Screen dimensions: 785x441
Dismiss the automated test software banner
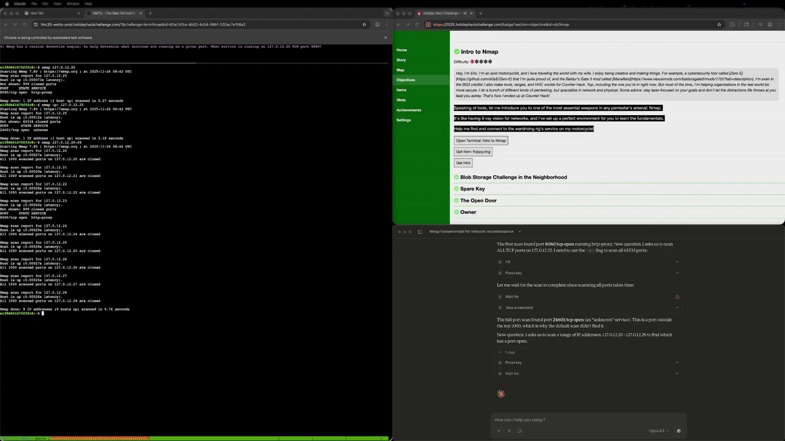click(x=386, y=37)
